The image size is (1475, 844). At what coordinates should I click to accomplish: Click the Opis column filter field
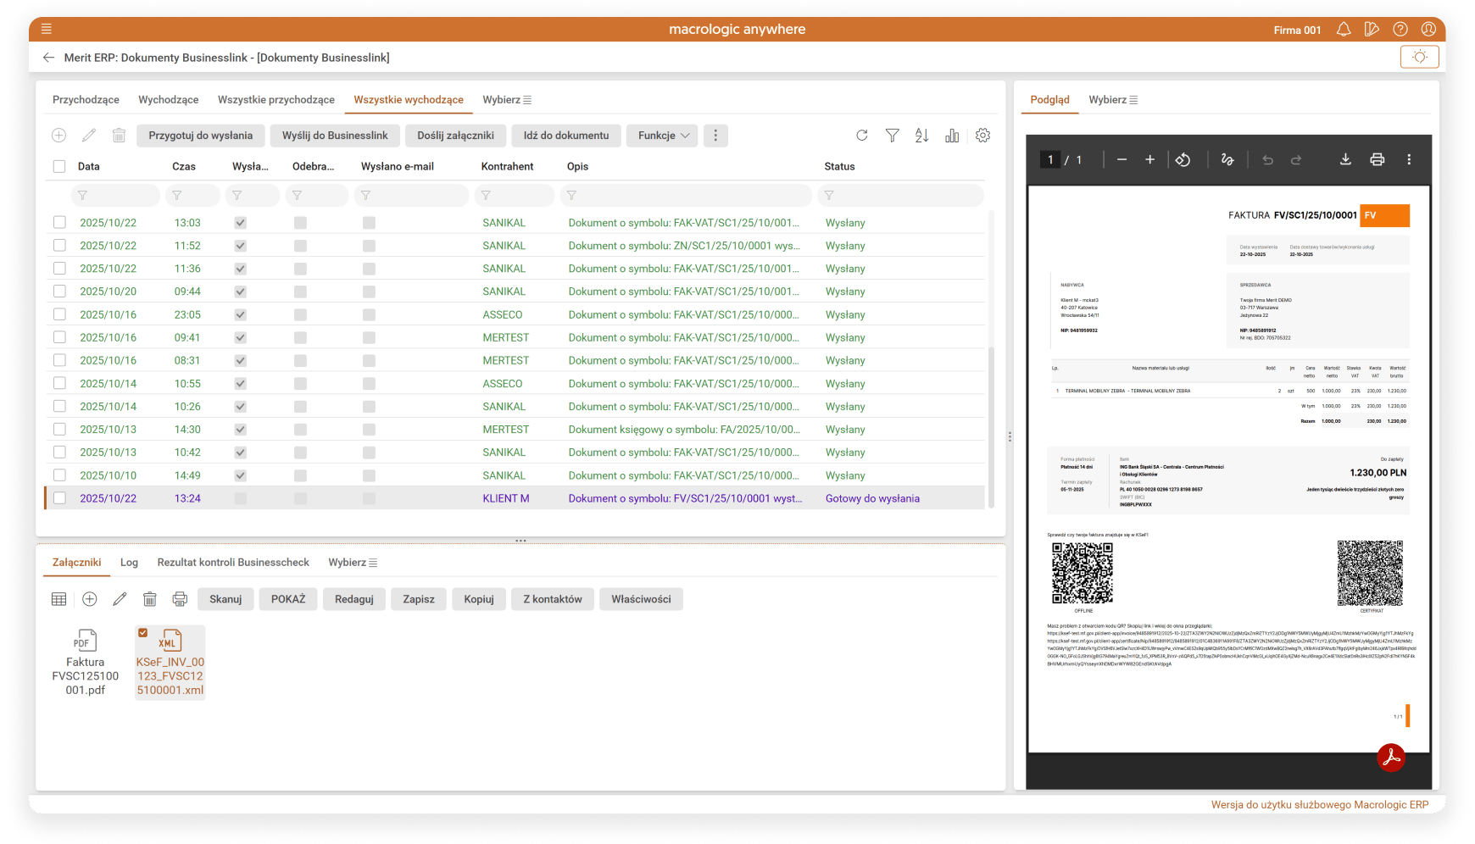(687, 196)
